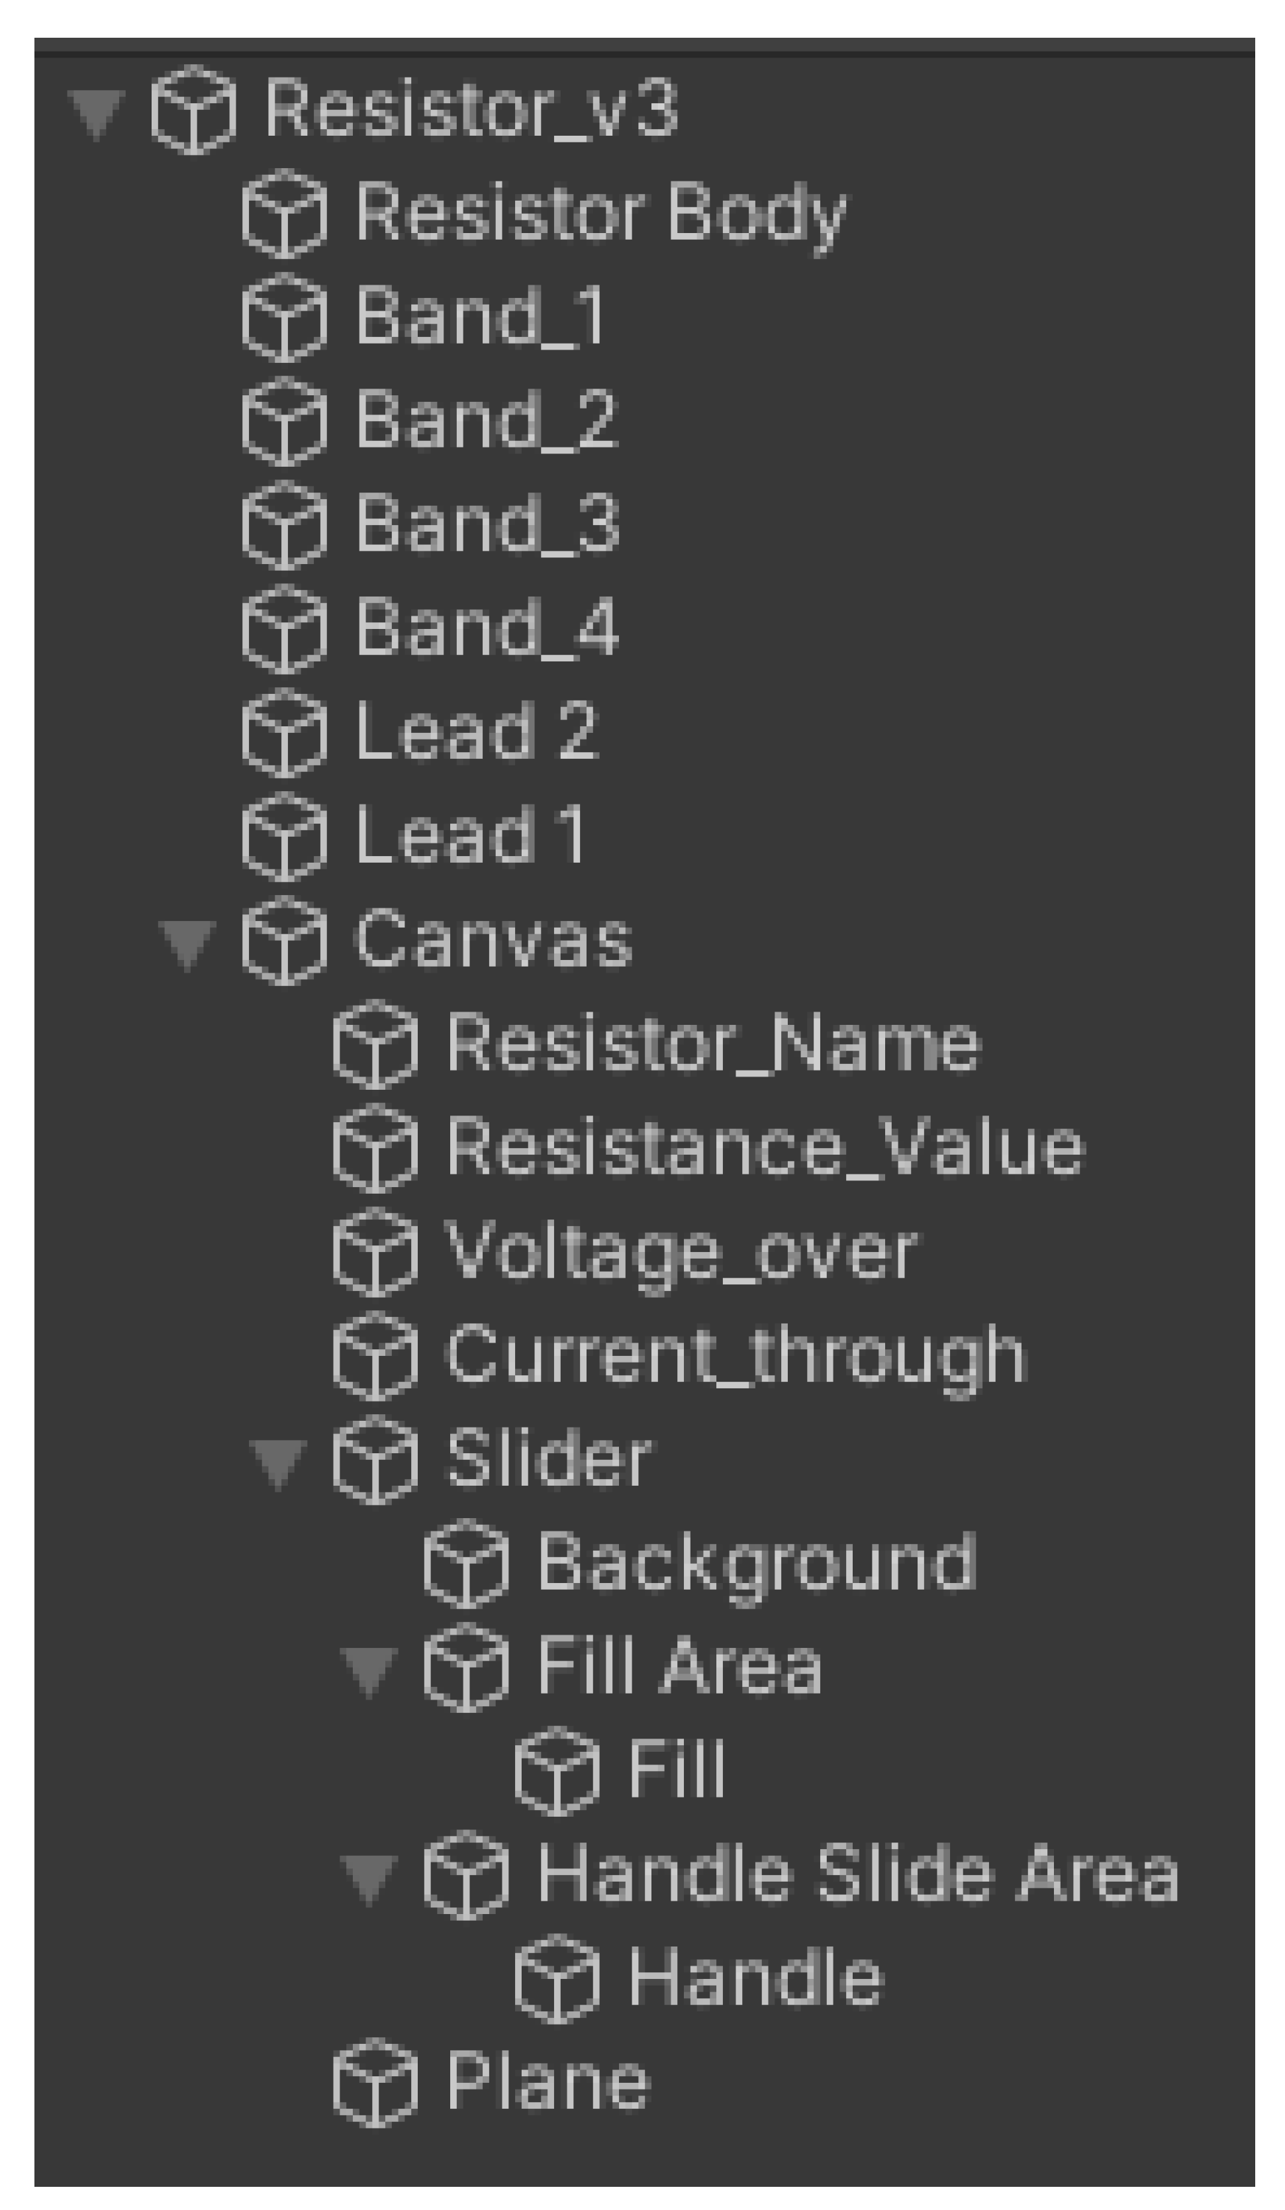Select the Background object under Slider
Viewport: 1285px width, 2210px height.
756,1562
